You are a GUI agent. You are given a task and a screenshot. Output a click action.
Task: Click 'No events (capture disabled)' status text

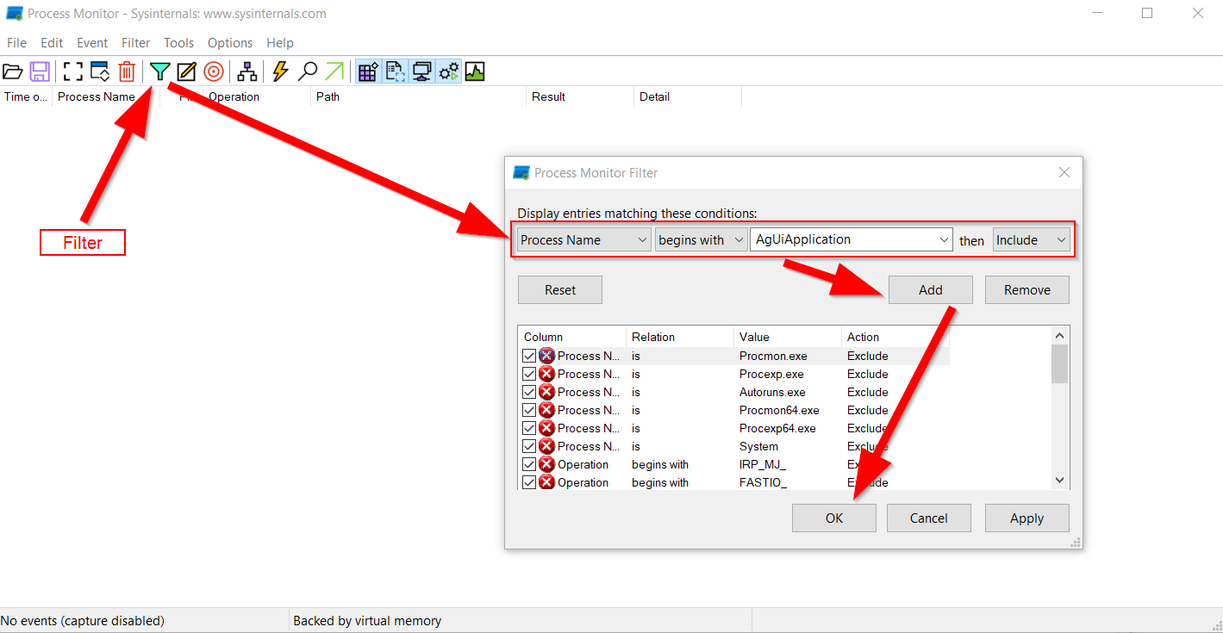pyautogui.click(x=83, y=620)
